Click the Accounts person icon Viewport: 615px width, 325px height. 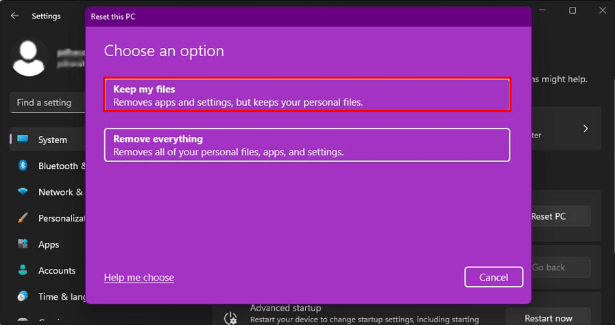(x=23, y=270)
